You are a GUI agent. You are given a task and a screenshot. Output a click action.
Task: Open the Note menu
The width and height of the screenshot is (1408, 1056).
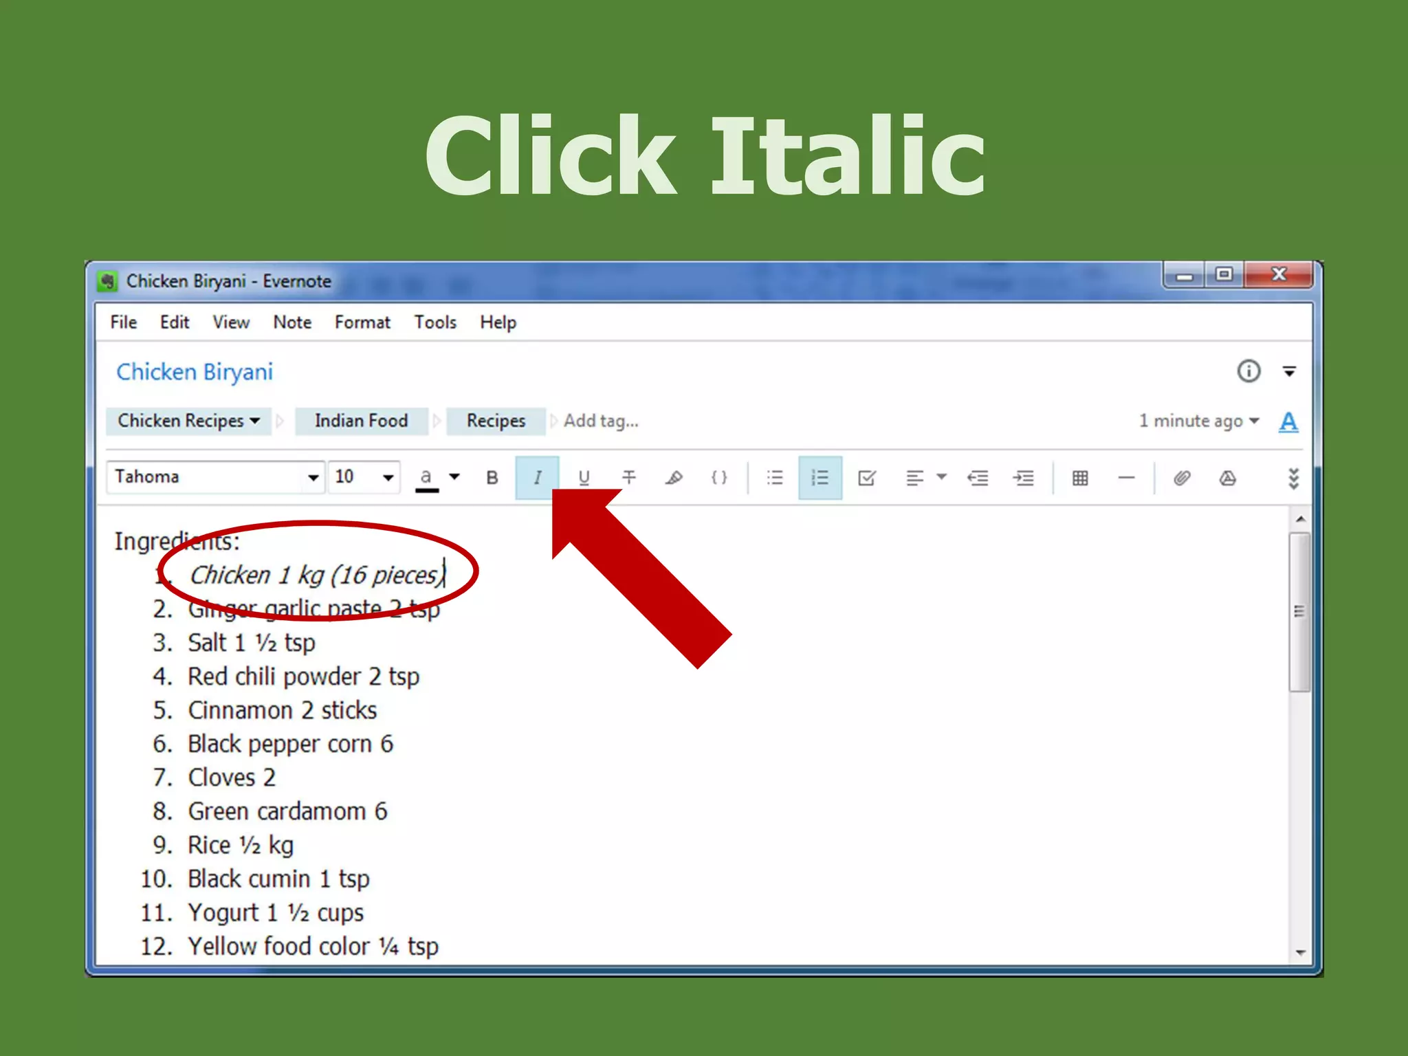click(x=292, y=322)
